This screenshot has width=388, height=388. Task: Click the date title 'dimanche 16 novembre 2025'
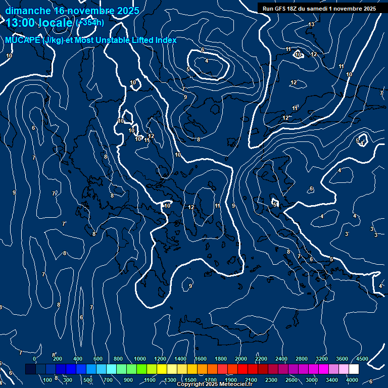[72, 11]
